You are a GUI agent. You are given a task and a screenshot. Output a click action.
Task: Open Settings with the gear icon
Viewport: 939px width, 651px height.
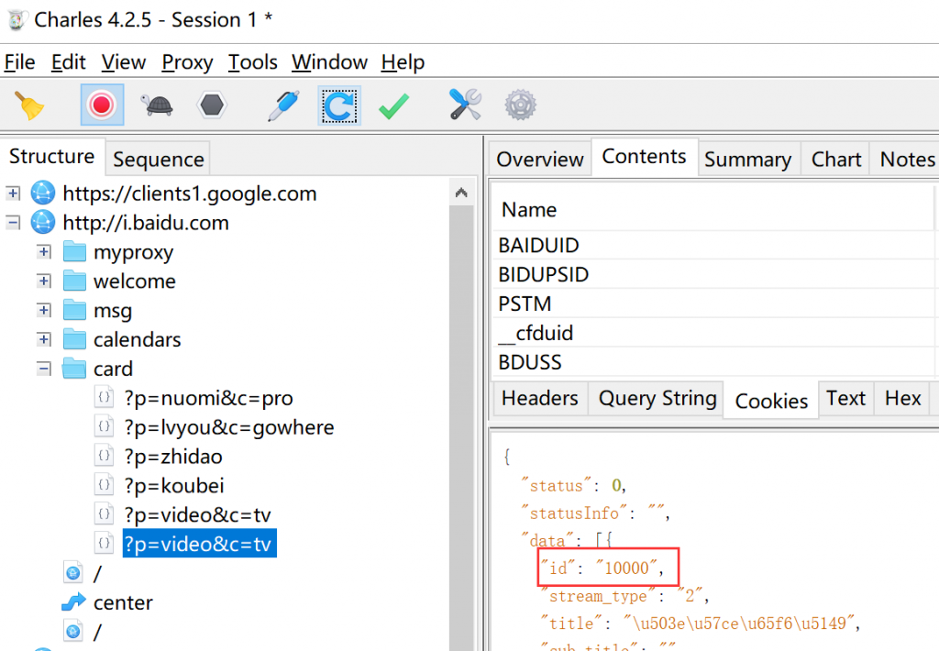tap(520, 105)
